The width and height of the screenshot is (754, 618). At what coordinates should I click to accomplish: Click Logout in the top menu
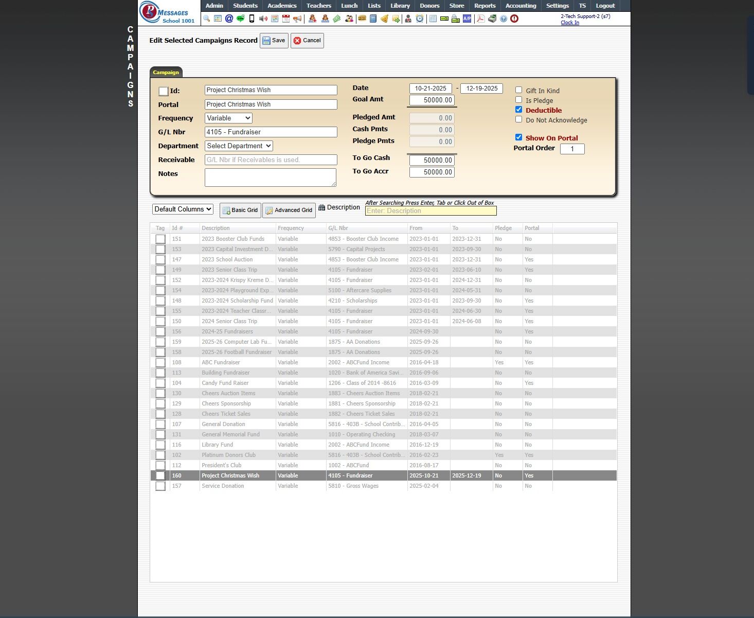coord(605,6)
